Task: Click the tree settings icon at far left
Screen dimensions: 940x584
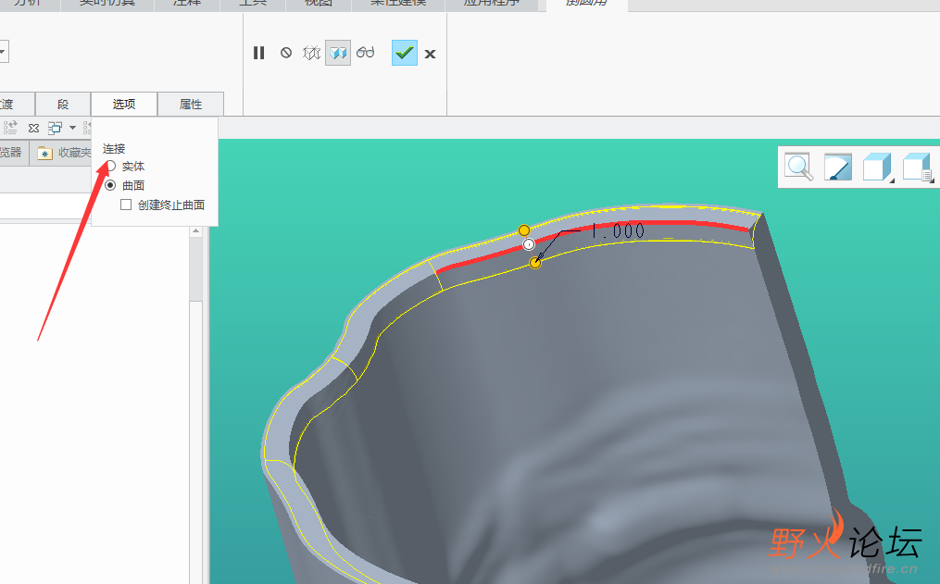Action: [x=10, y=128]
